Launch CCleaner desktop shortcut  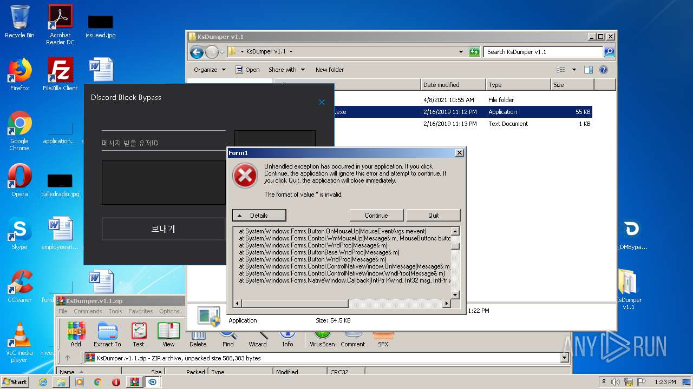point(19,286)
